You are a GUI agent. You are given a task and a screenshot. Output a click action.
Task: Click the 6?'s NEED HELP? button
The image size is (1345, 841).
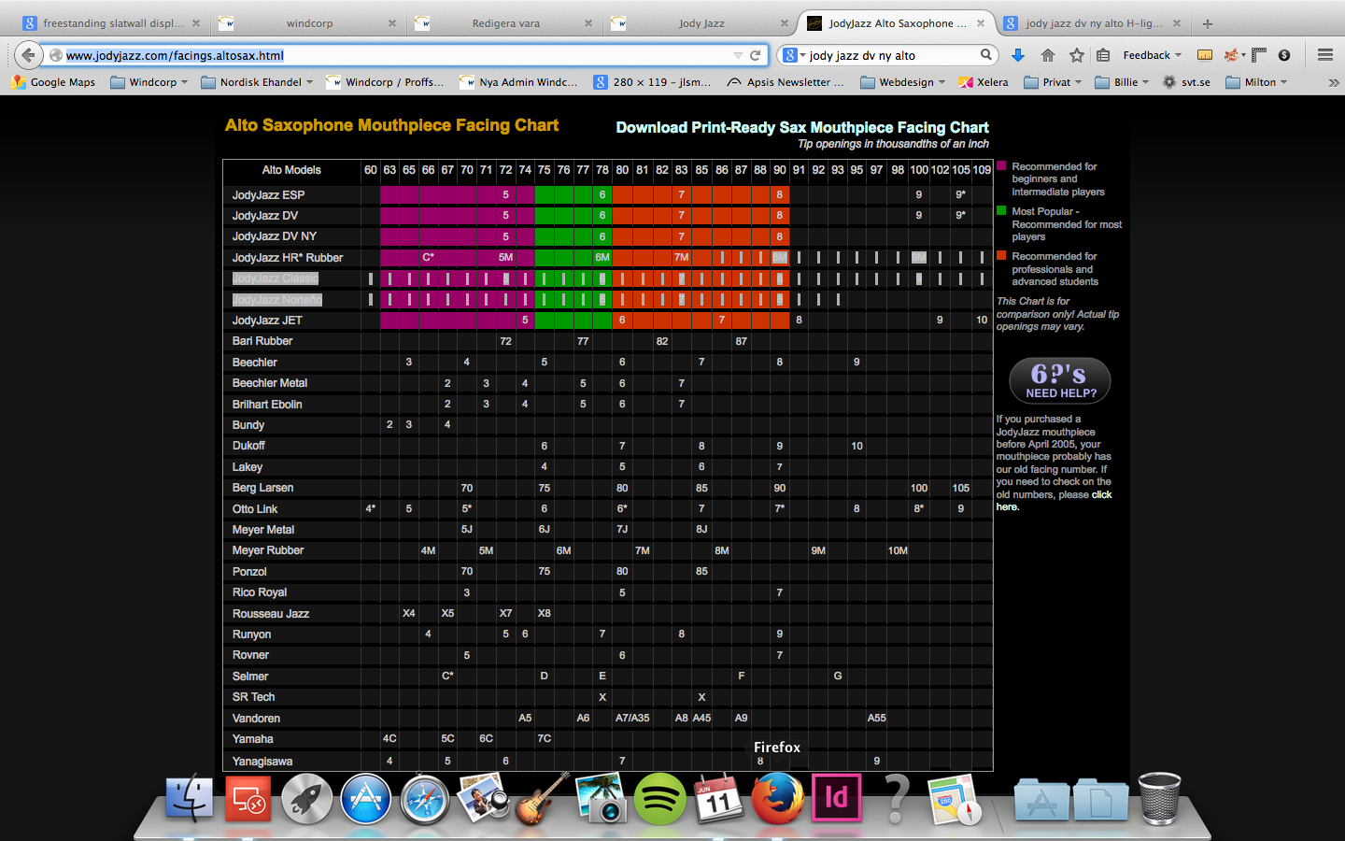[x=1060, y=380]
